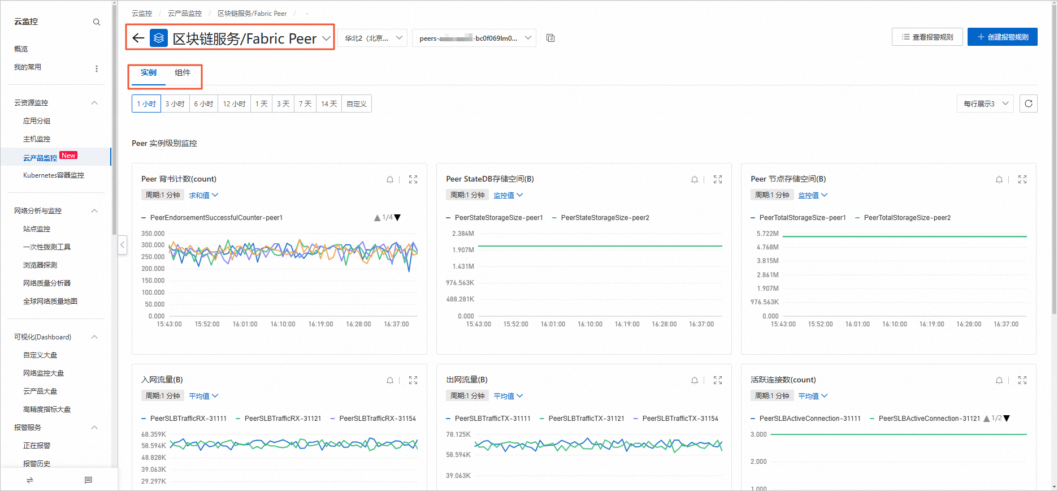This screenshot has width=1058, height=491.
Task: Click the search icon in the sidebar
Action: pos(97,22)
